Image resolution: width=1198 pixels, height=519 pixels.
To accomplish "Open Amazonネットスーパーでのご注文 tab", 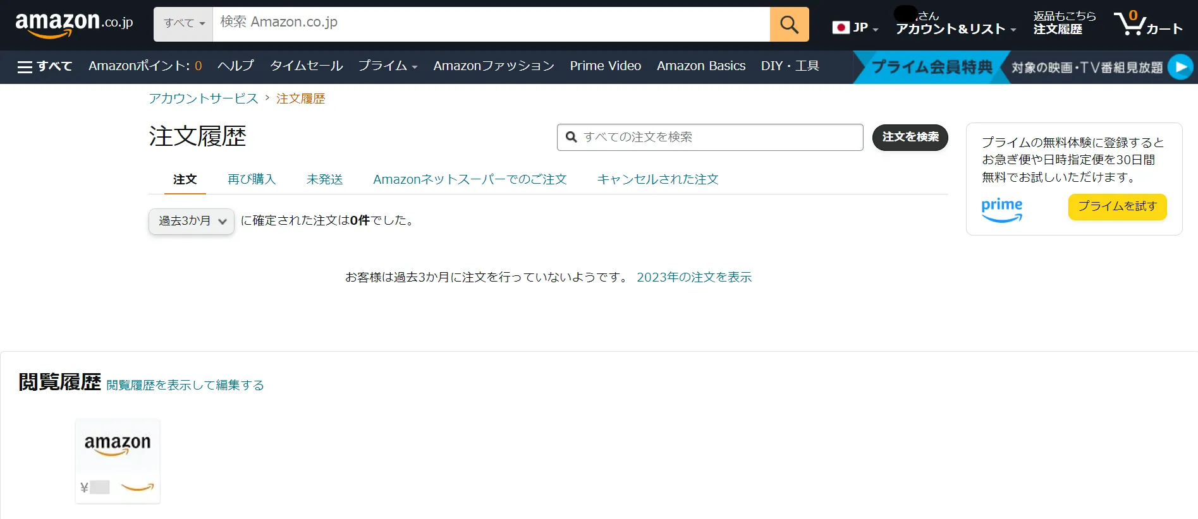I will (470, 179).
